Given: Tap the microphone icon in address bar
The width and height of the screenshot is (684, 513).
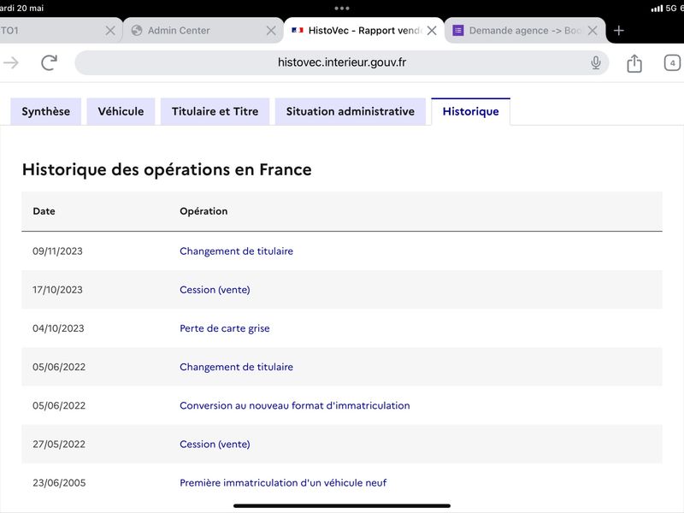Looking at the screenshot, I should (x=595, y=62).
